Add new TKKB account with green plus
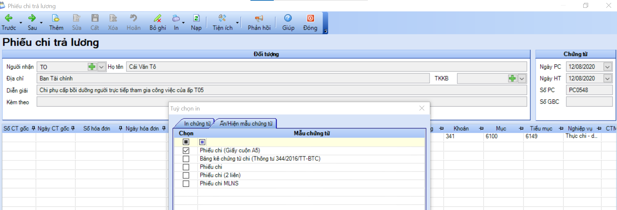Viewport: 617px width, 210px height. click(x=512, y=78)
